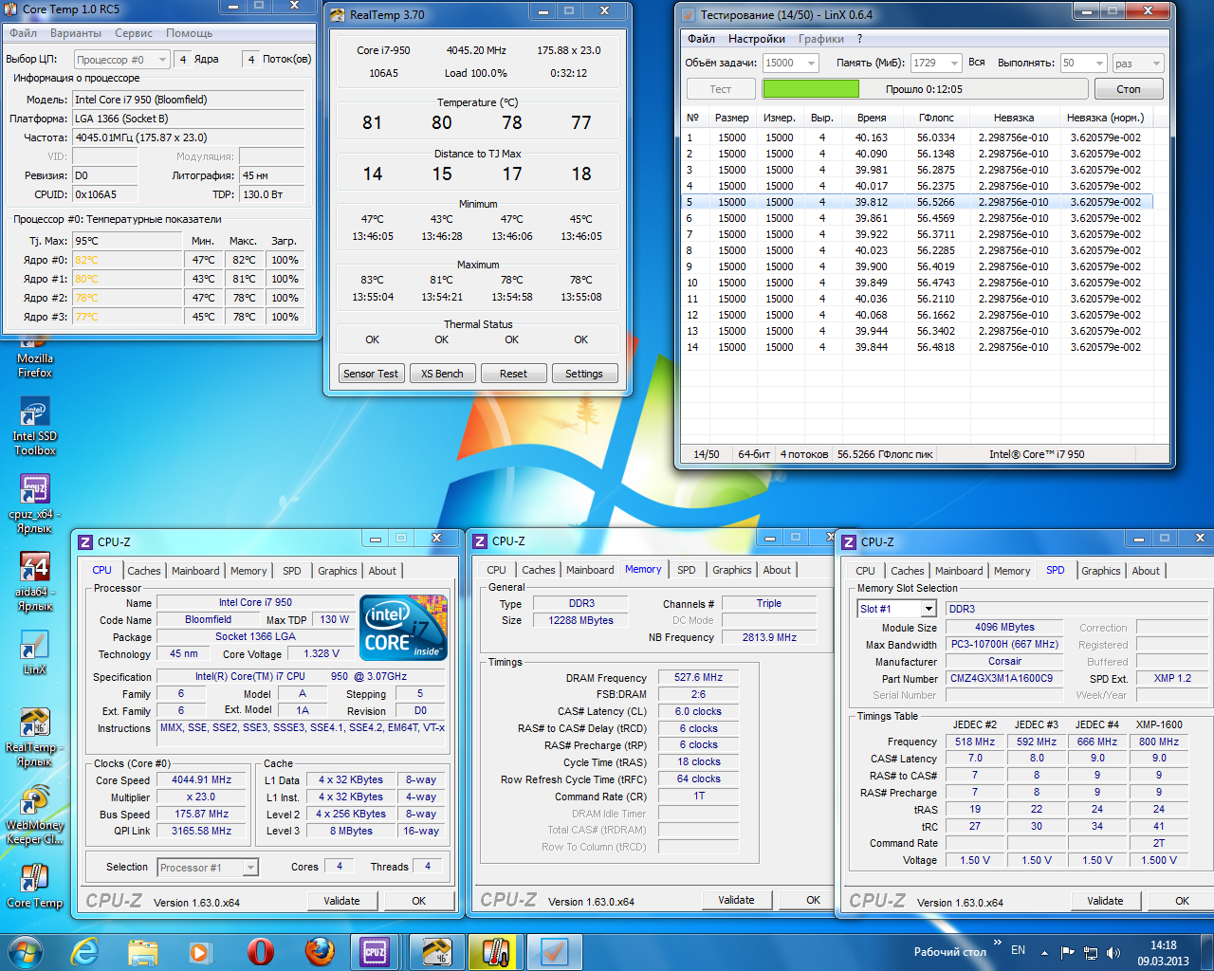Open LinX problem size dropdown 15000
Image resolution: width=1214 pixels, height=971 pixels.
point(790,63)
